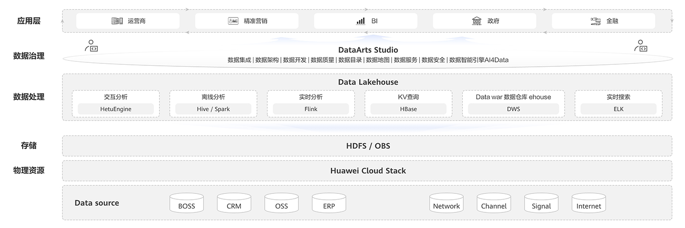
Task: Click the 运营商 server icon
Action: (117, 21)
